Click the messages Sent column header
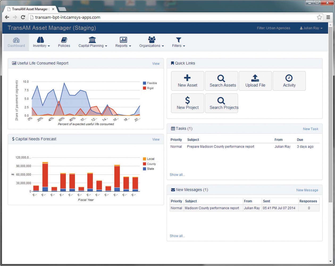The height and width of the screenshot is (266, 335). tap(266, 201)
